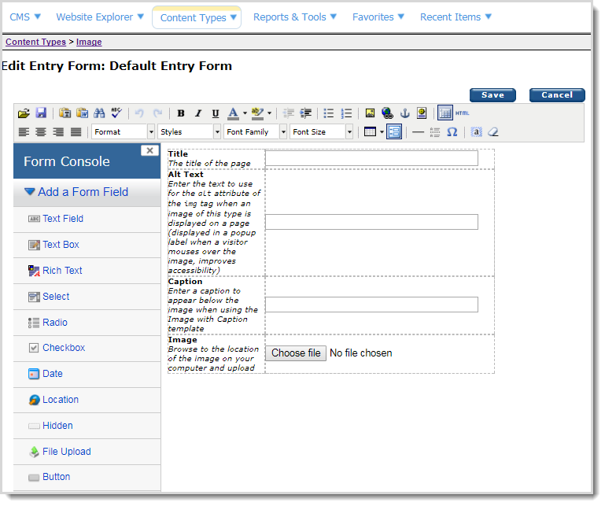
Task: Insert a bulleted list
Action: pyautogui.click(x=329, y=113)
